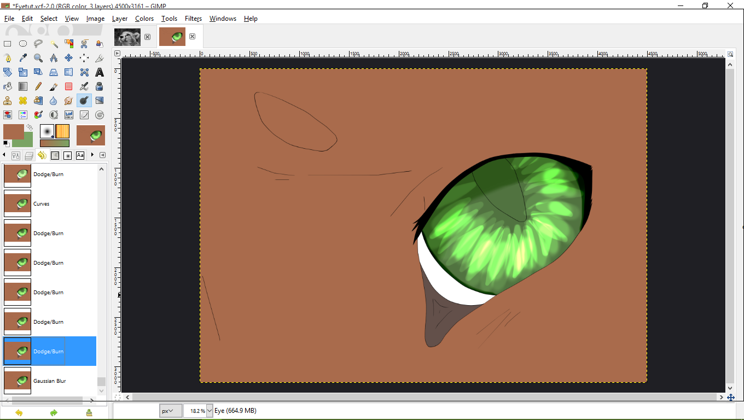
Task: Switch to the Fonts dock tab
Action: pyautogui.click(x=80, y=155)
